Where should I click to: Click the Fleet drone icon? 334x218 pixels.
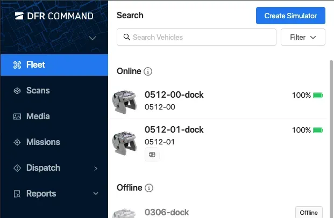pos(17,65)
